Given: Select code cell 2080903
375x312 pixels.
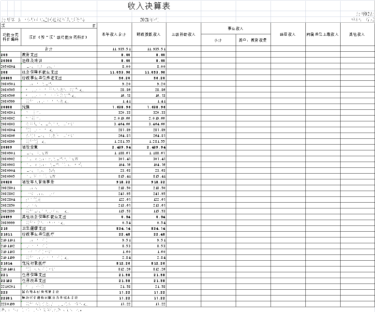Looking at the screenshot, I should point(11,165).
